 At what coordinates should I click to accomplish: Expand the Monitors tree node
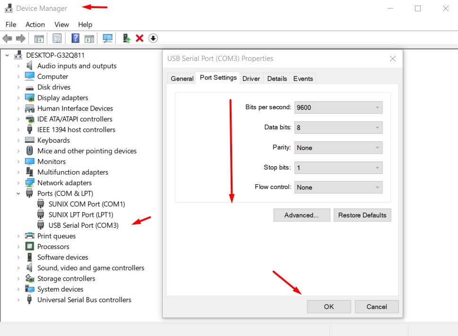18,162
